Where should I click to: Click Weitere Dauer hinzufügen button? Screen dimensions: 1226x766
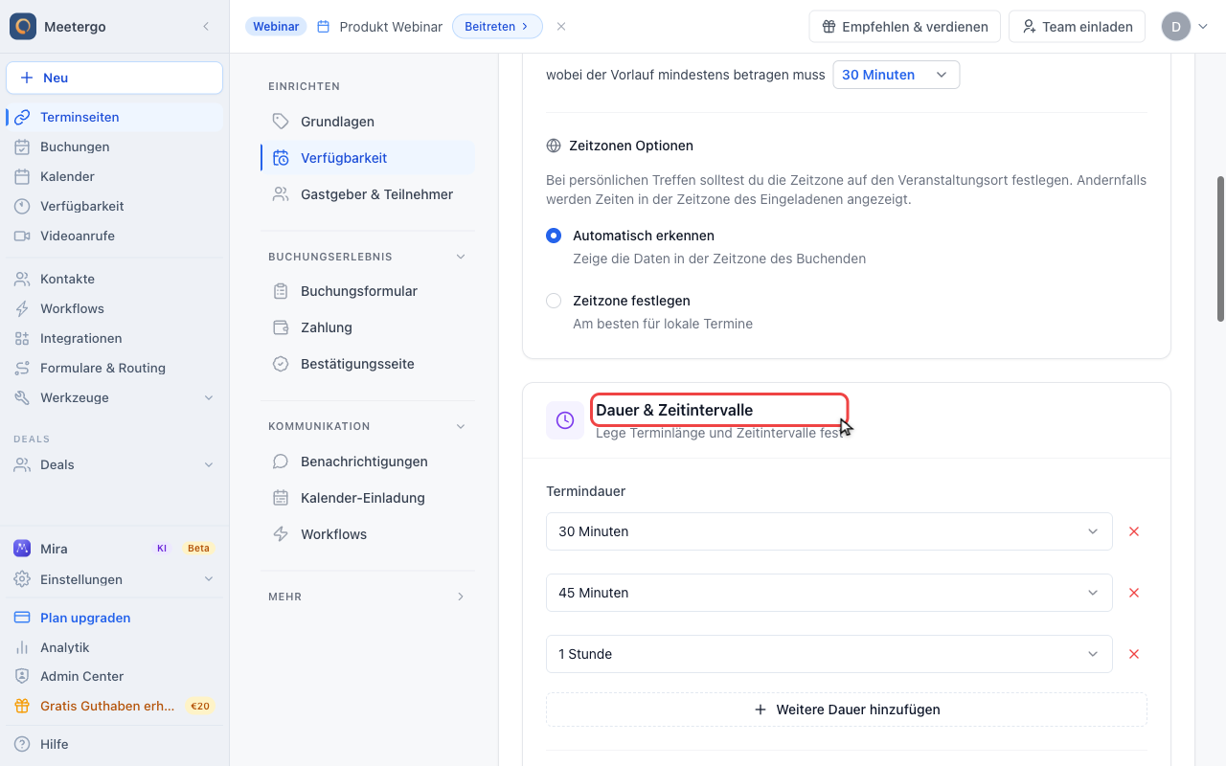[847, 710]
